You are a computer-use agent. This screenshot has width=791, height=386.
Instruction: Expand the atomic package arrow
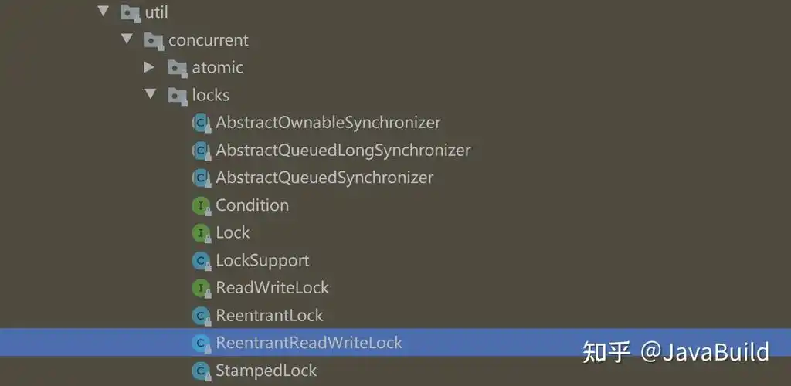point(150,68)
